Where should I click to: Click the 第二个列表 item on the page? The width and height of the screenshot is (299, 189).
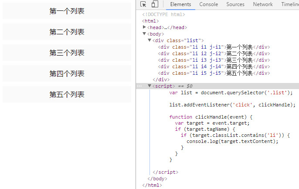67,32
